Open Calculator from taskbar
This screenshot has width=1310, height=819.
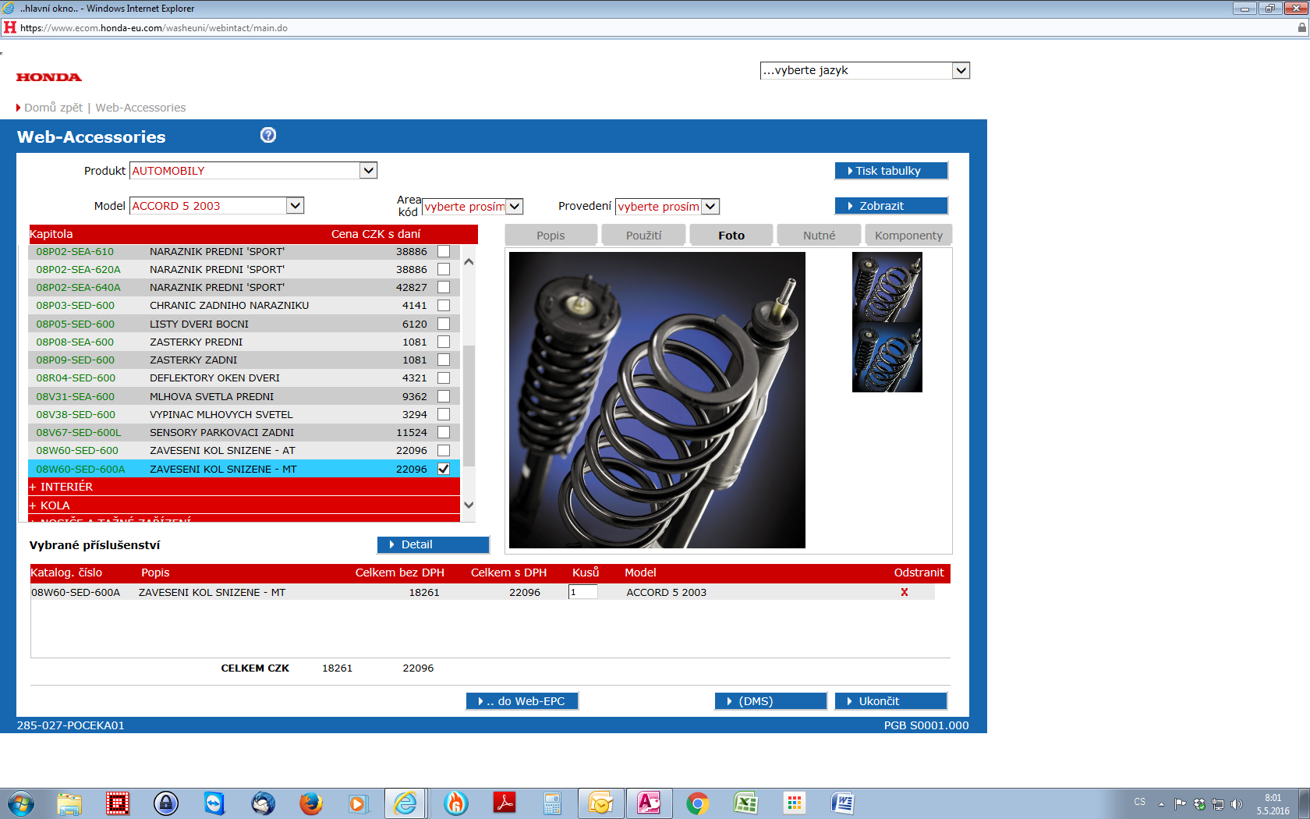point(553,803)
